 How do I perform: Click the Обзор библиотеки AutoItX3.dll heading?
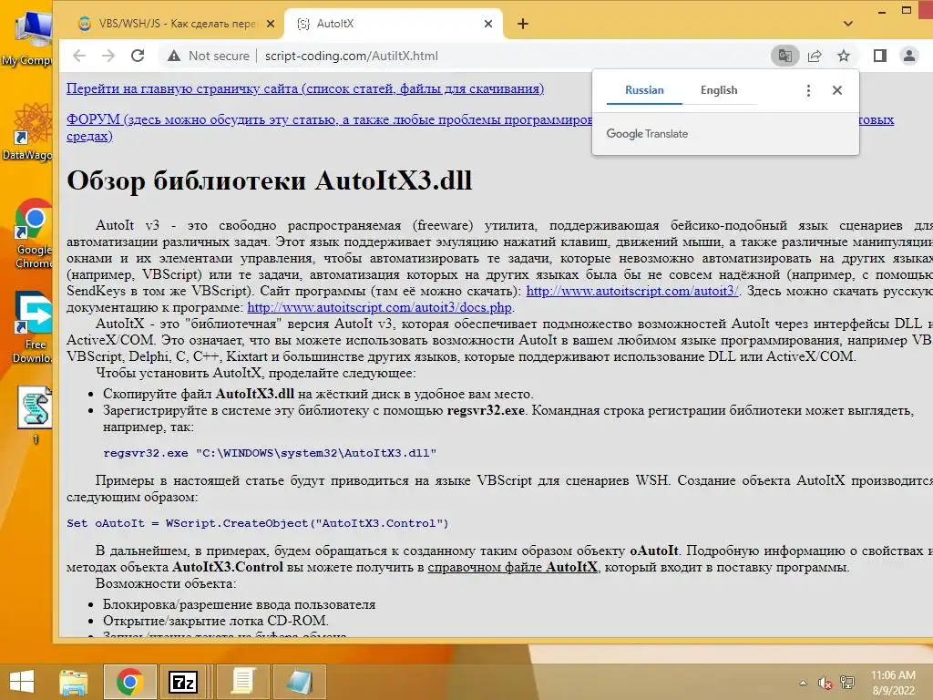pos(270,180)
